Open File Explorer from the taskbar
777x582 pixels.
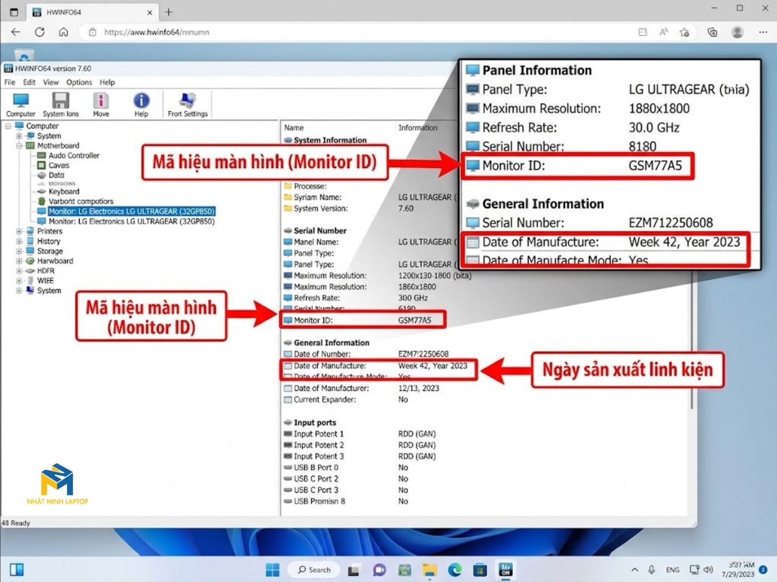[x=430, y=570]
